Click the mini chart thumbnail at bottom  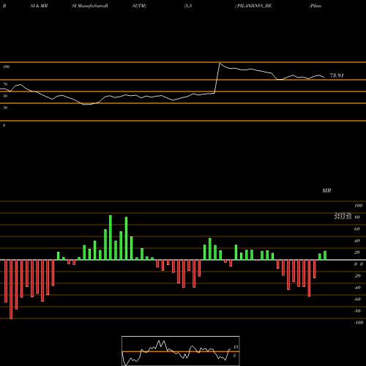[181, 351]
